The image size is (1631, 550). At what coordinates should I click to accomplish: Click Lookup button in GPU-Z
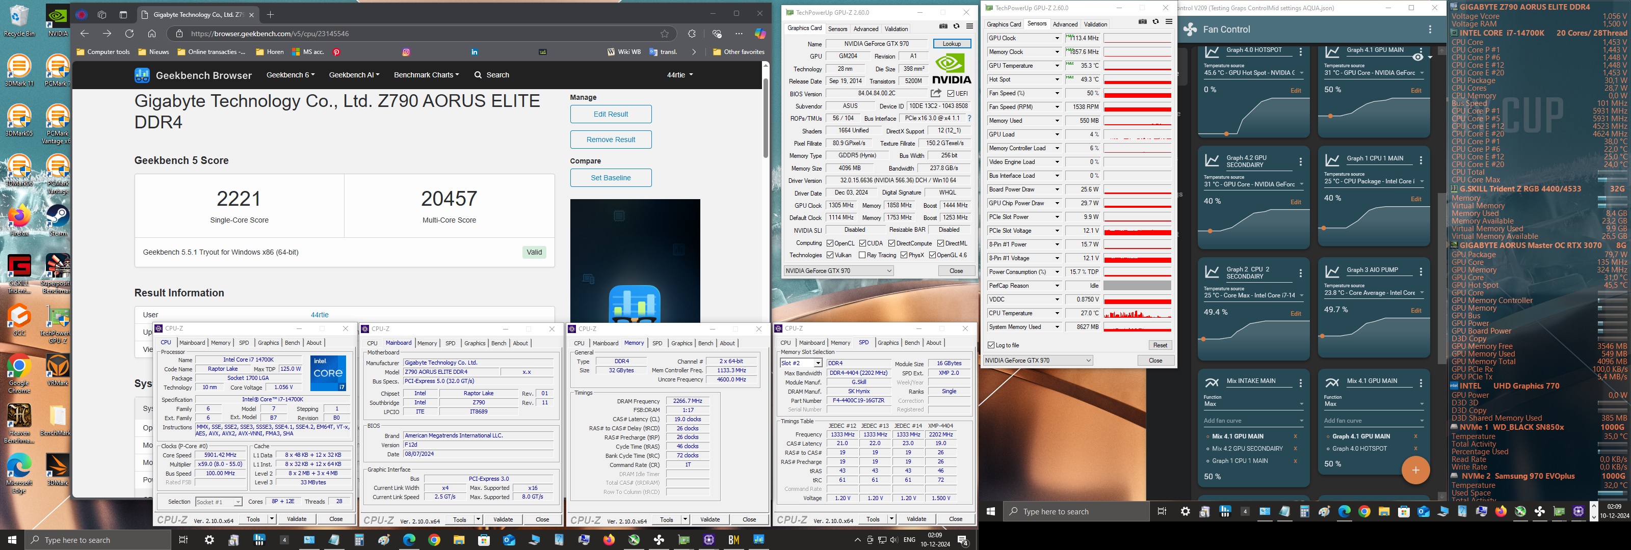[x=952, y=44]
